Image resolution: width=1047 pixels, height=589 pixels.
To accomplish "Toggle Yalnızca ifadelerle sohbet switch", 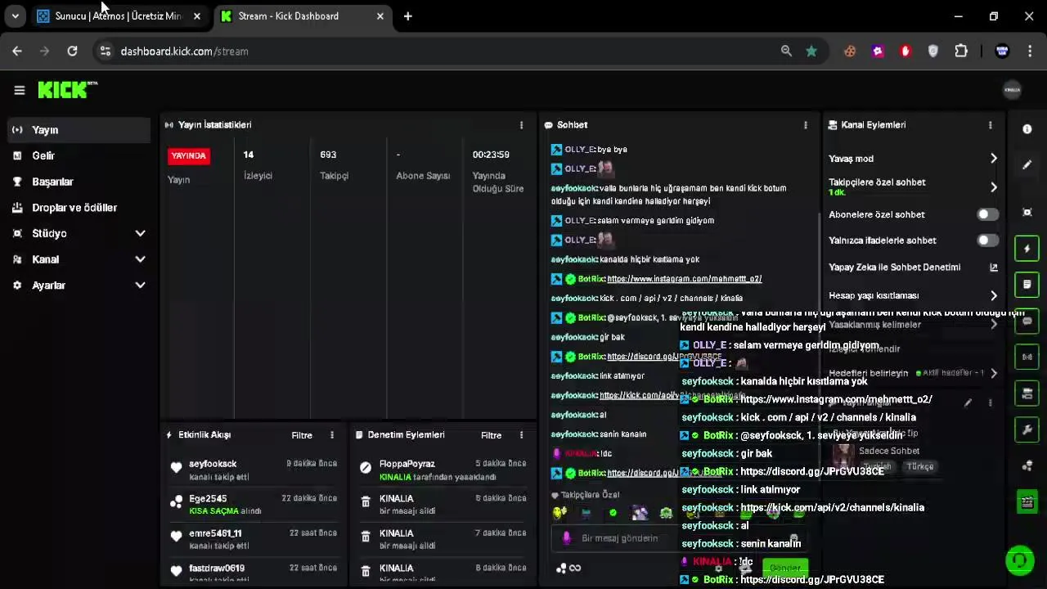I will coord(988,241).
